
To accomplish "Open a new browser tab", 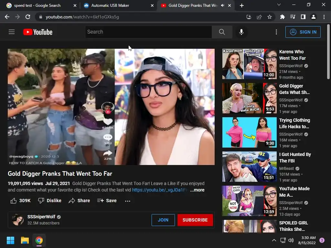I will pos(242,5).
